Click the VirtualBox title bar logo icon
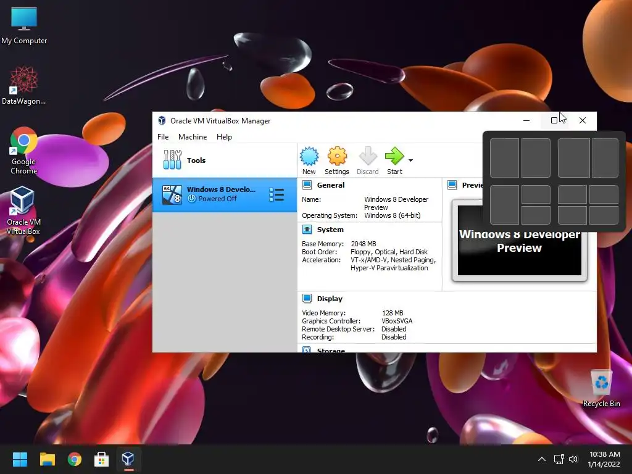The width and height of the screenshot is (632, 474). [162, 120]
